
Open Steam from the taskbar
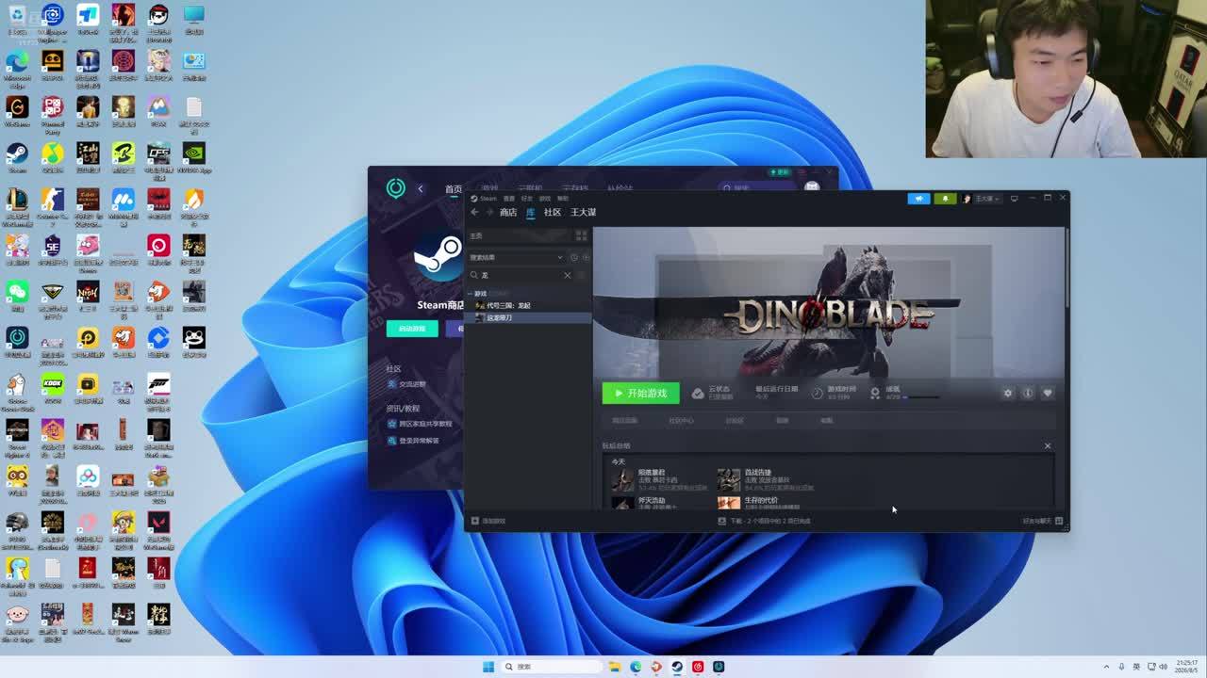point(676,667)
